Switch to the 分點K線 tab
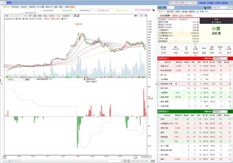Screen dimensions: 233x163 [x=23, y=7]
